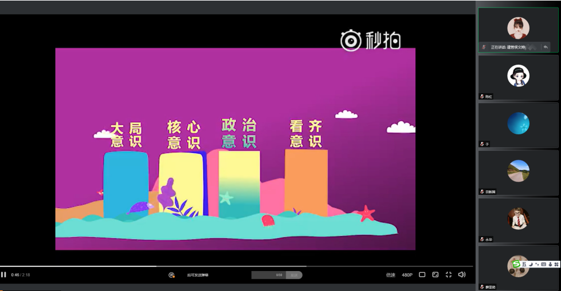Toggle picture-in-picture mode icon
This screenshot has width=561, height=291.
(436, 275)
